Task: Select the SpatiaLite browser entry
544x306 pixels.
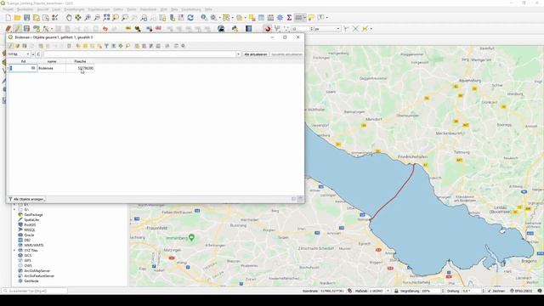Action: click(x=31, y=219)
